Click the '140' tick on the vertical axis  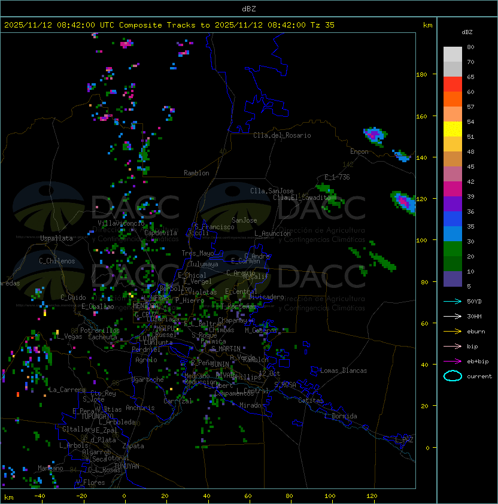tap(421, 157)
